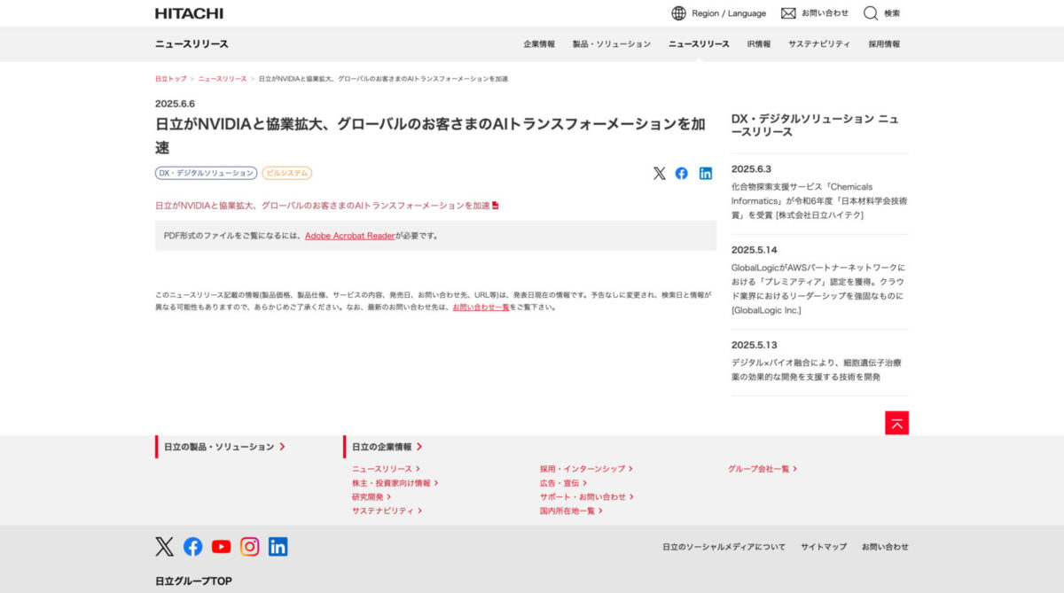Click ビルシステム tag

[286, 174]
